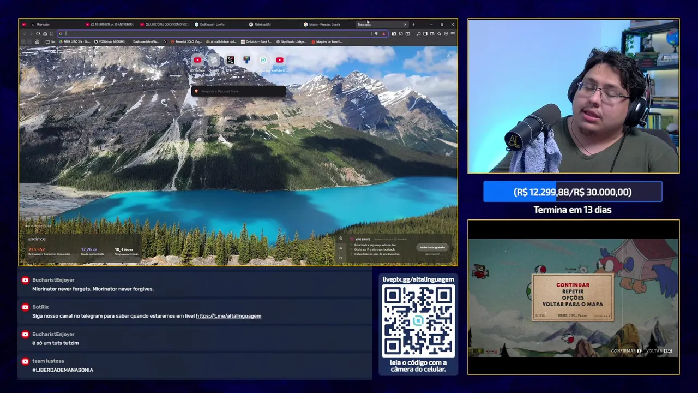Open the 'Máquina de Rose El...' bookmark
The image size is (698, 393).
(x=327, y=41)
